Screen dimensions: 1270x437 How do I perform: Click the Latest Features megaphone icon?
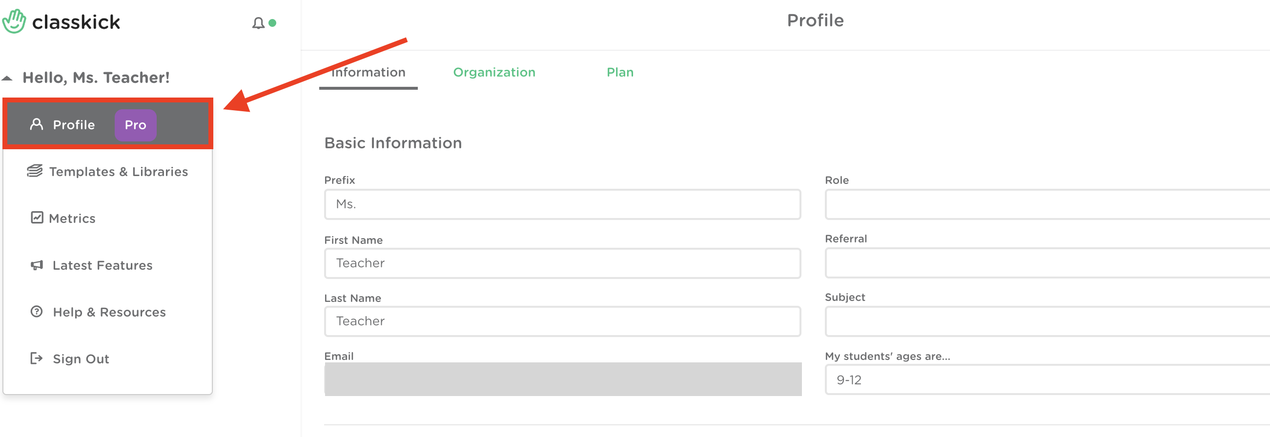(x=37, y=265)
